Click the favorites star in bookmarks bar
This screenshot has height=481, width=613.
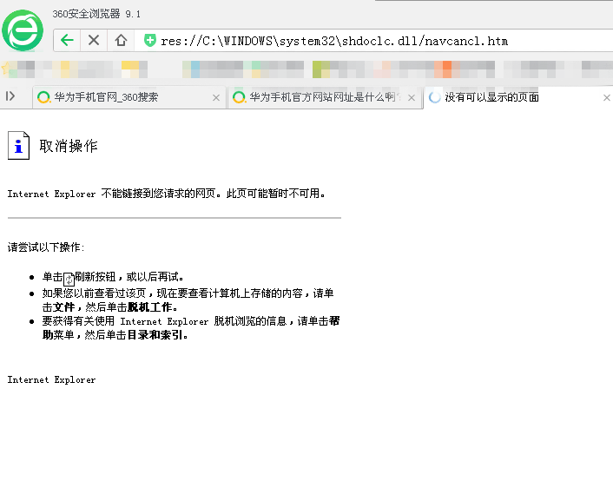5,68
